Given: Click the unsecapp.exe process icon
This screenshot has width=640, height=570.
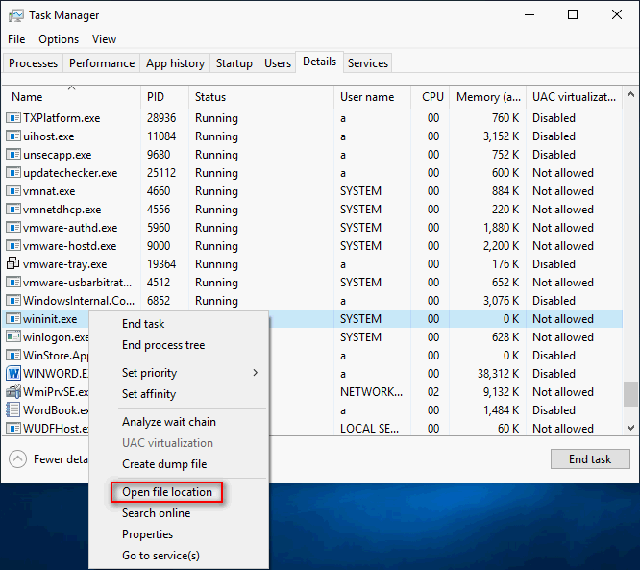Looking at the screenshot, I should point(13,155).
